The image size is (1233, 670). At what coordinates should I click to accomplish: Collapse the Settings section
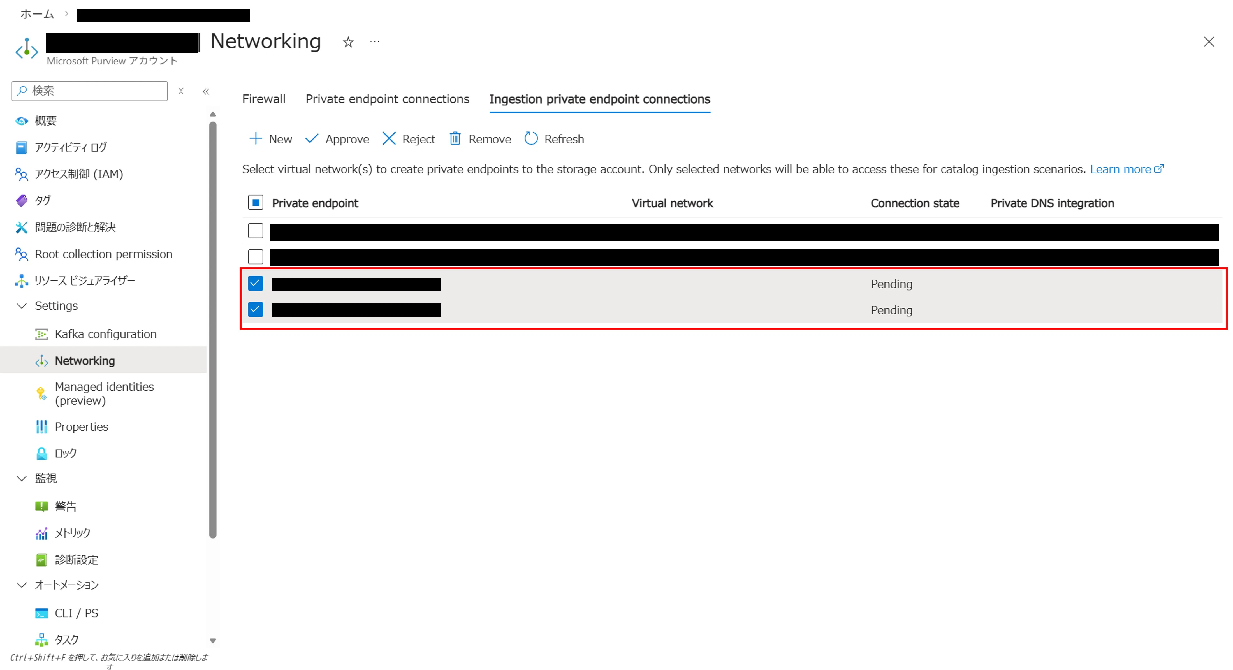[22, 306]
